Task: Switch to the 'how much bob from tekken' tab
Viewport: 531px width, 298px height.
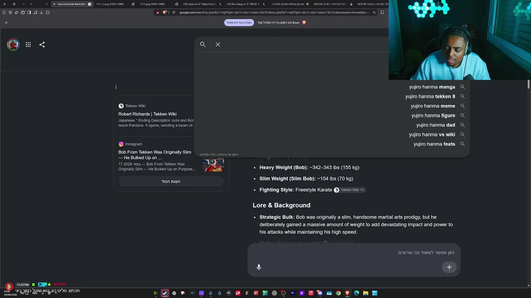Action: pyautogui.click(x=71, y=4)
